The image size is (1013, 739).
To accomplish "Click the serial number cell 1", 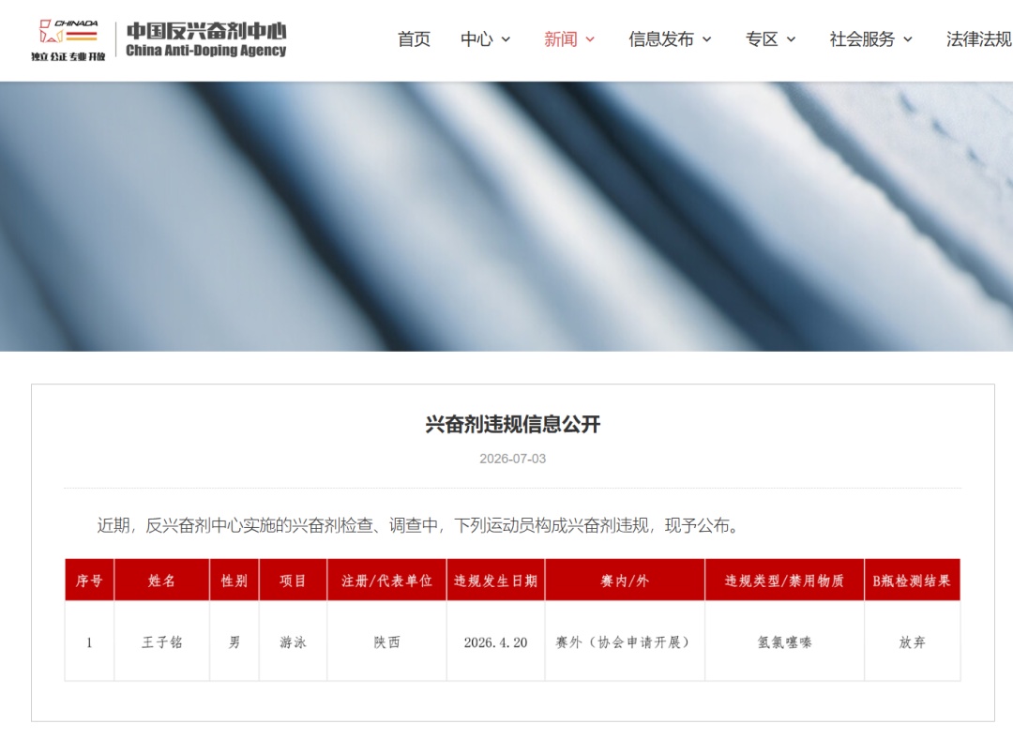I will 89,642.
